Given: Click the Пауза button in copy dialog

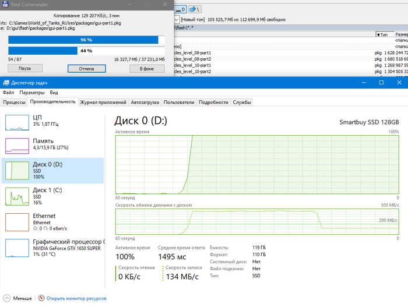Looking at the screenshot, I should point(23,69).
